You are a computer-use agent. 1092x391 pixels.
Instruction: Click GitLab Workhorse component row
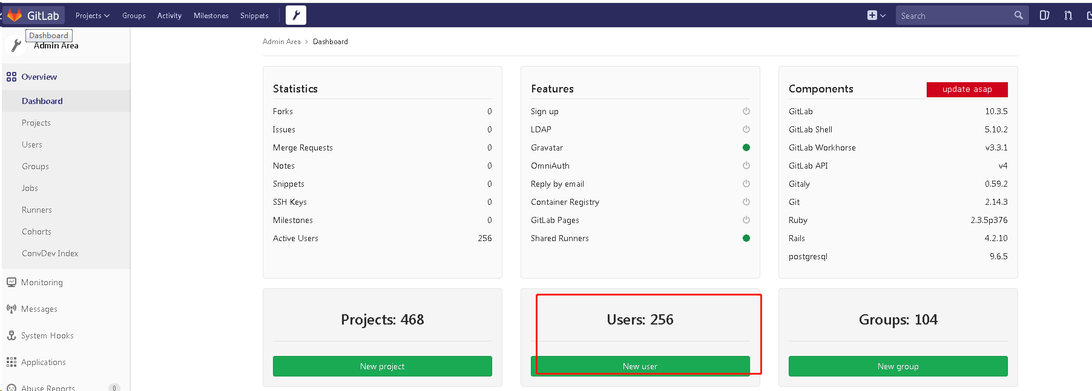898,147
